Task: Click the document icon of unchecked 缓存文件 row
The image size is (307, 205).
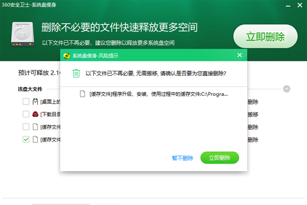Action: 35,127
